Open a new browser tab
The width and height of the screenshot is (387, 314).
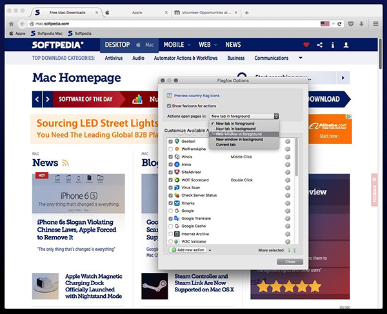(x=246, y=13)
